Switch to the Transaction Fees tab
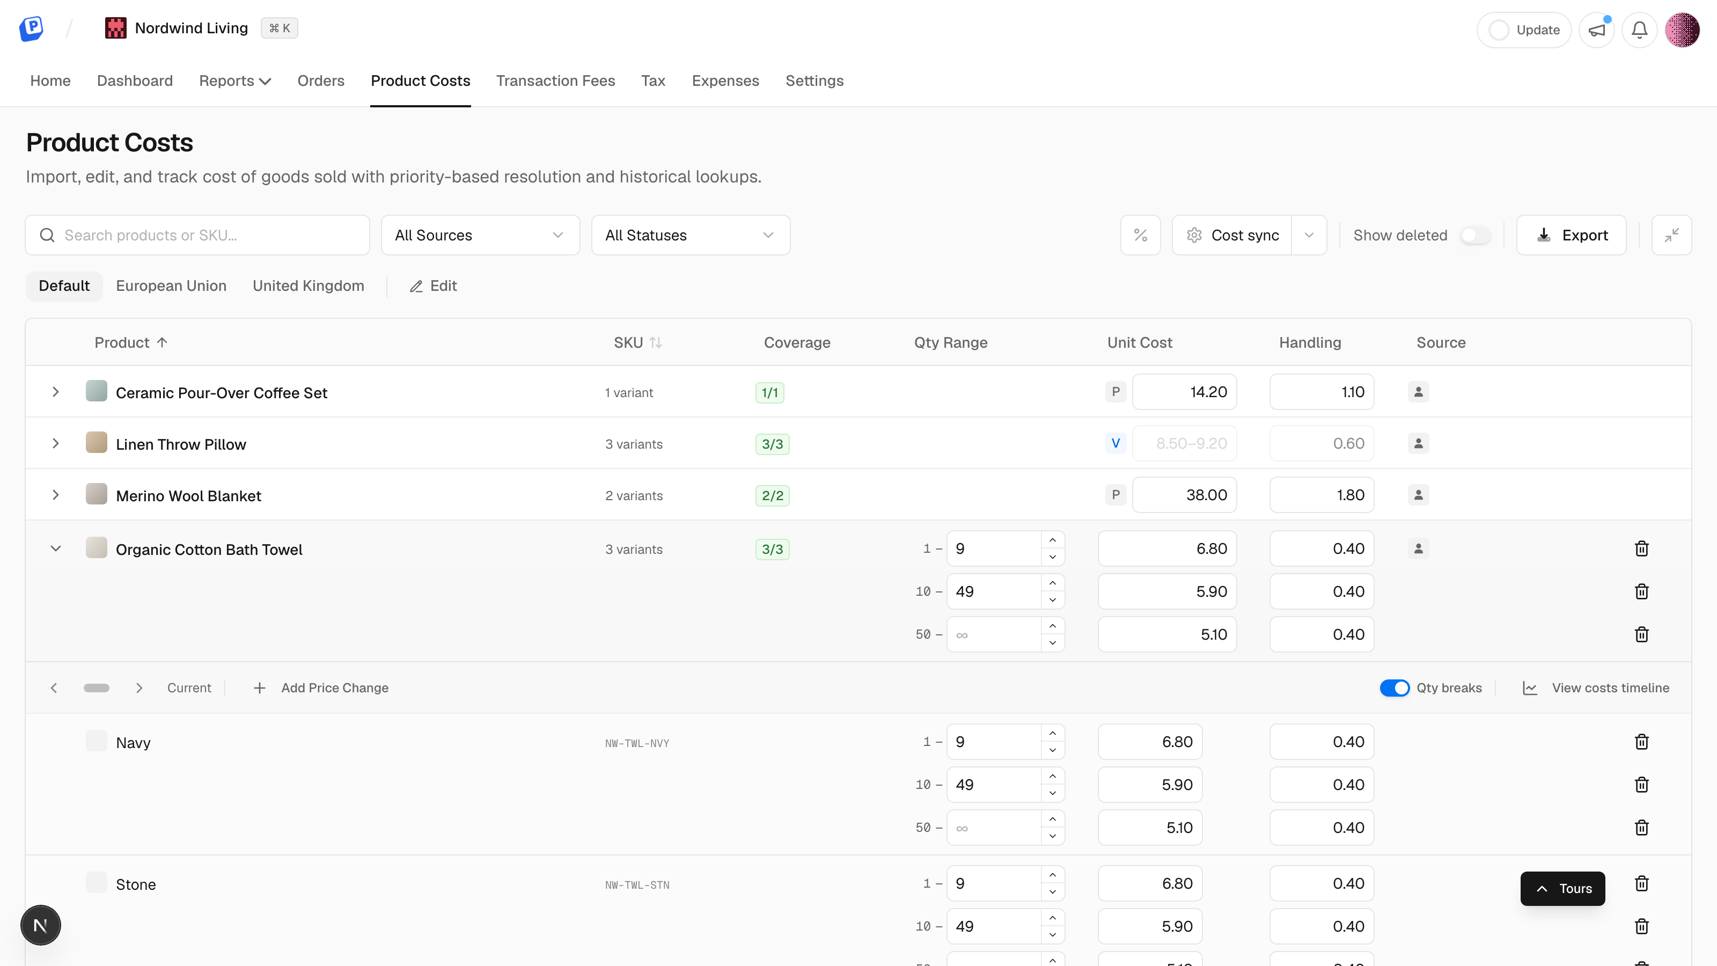The height and width of the screenshot is (966, 1717). (555, 80)
